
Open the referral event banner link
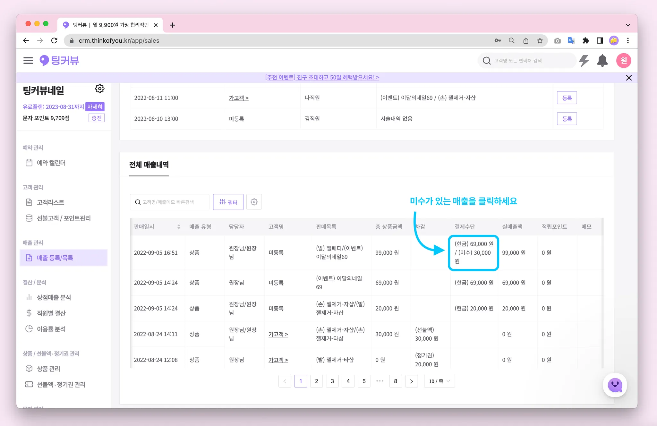pyautogui.click(x=322, y=77)
